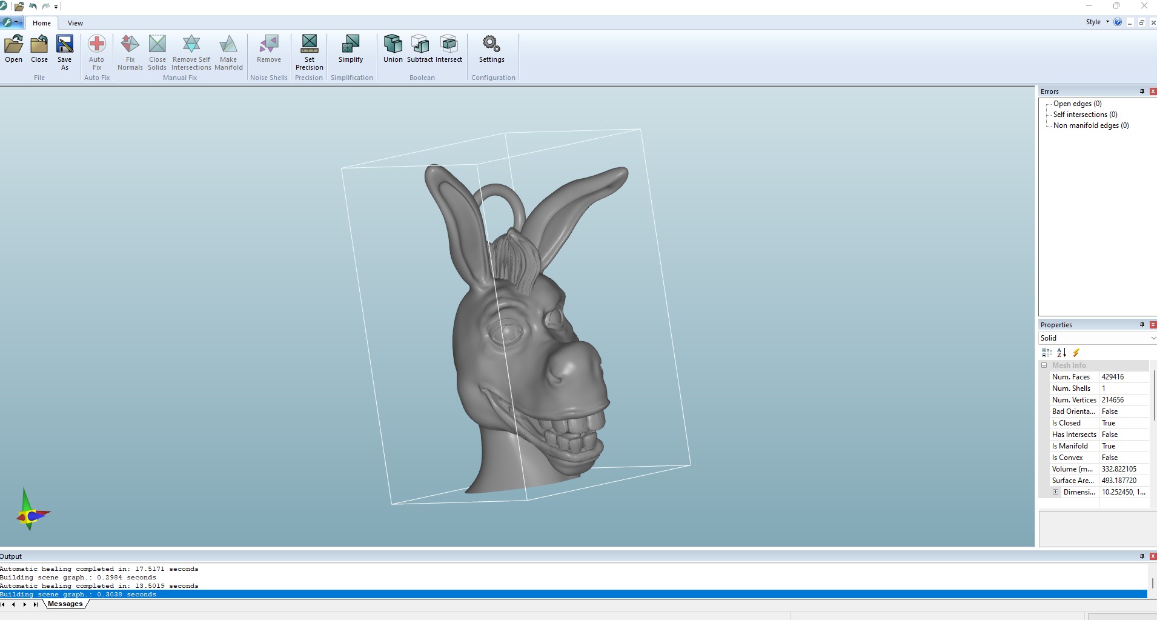Open a mesh file with Open icon
The height and width of the screenshot is (620, 1157).
[13, 49]
